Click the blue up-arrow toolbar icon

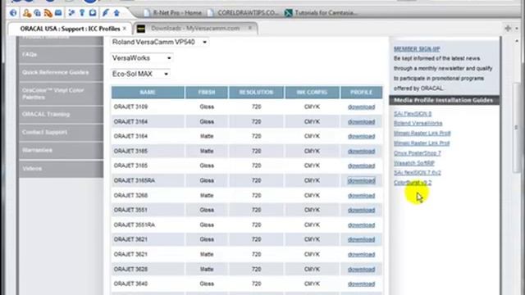click(116, 13)
